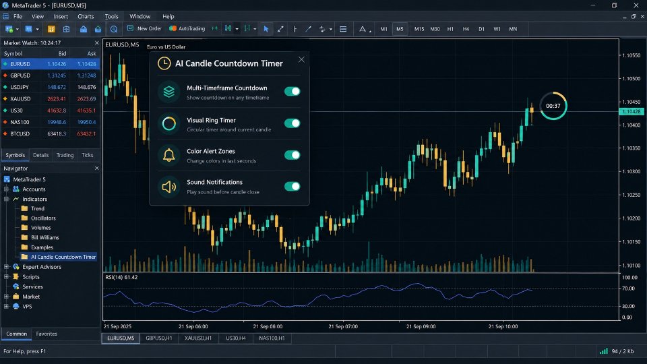Switch chart to D1 timeframe

click(x=481, y=29)
